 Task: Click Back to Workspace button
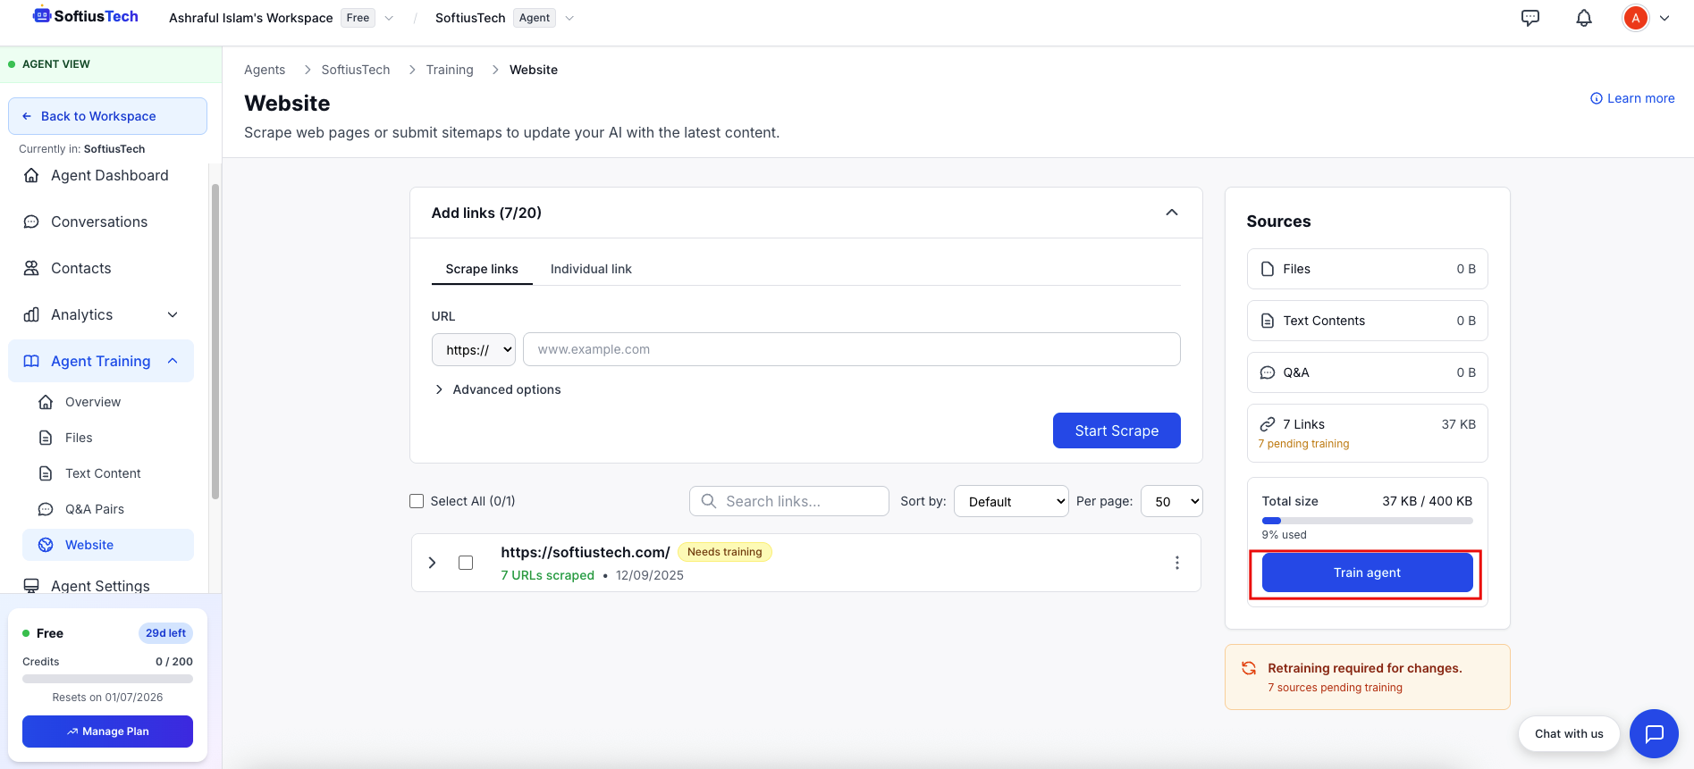107,116
